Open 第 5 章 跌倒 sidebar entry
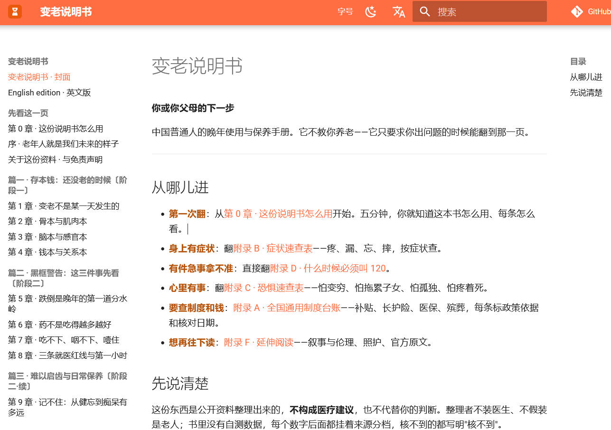 [68, 304]
